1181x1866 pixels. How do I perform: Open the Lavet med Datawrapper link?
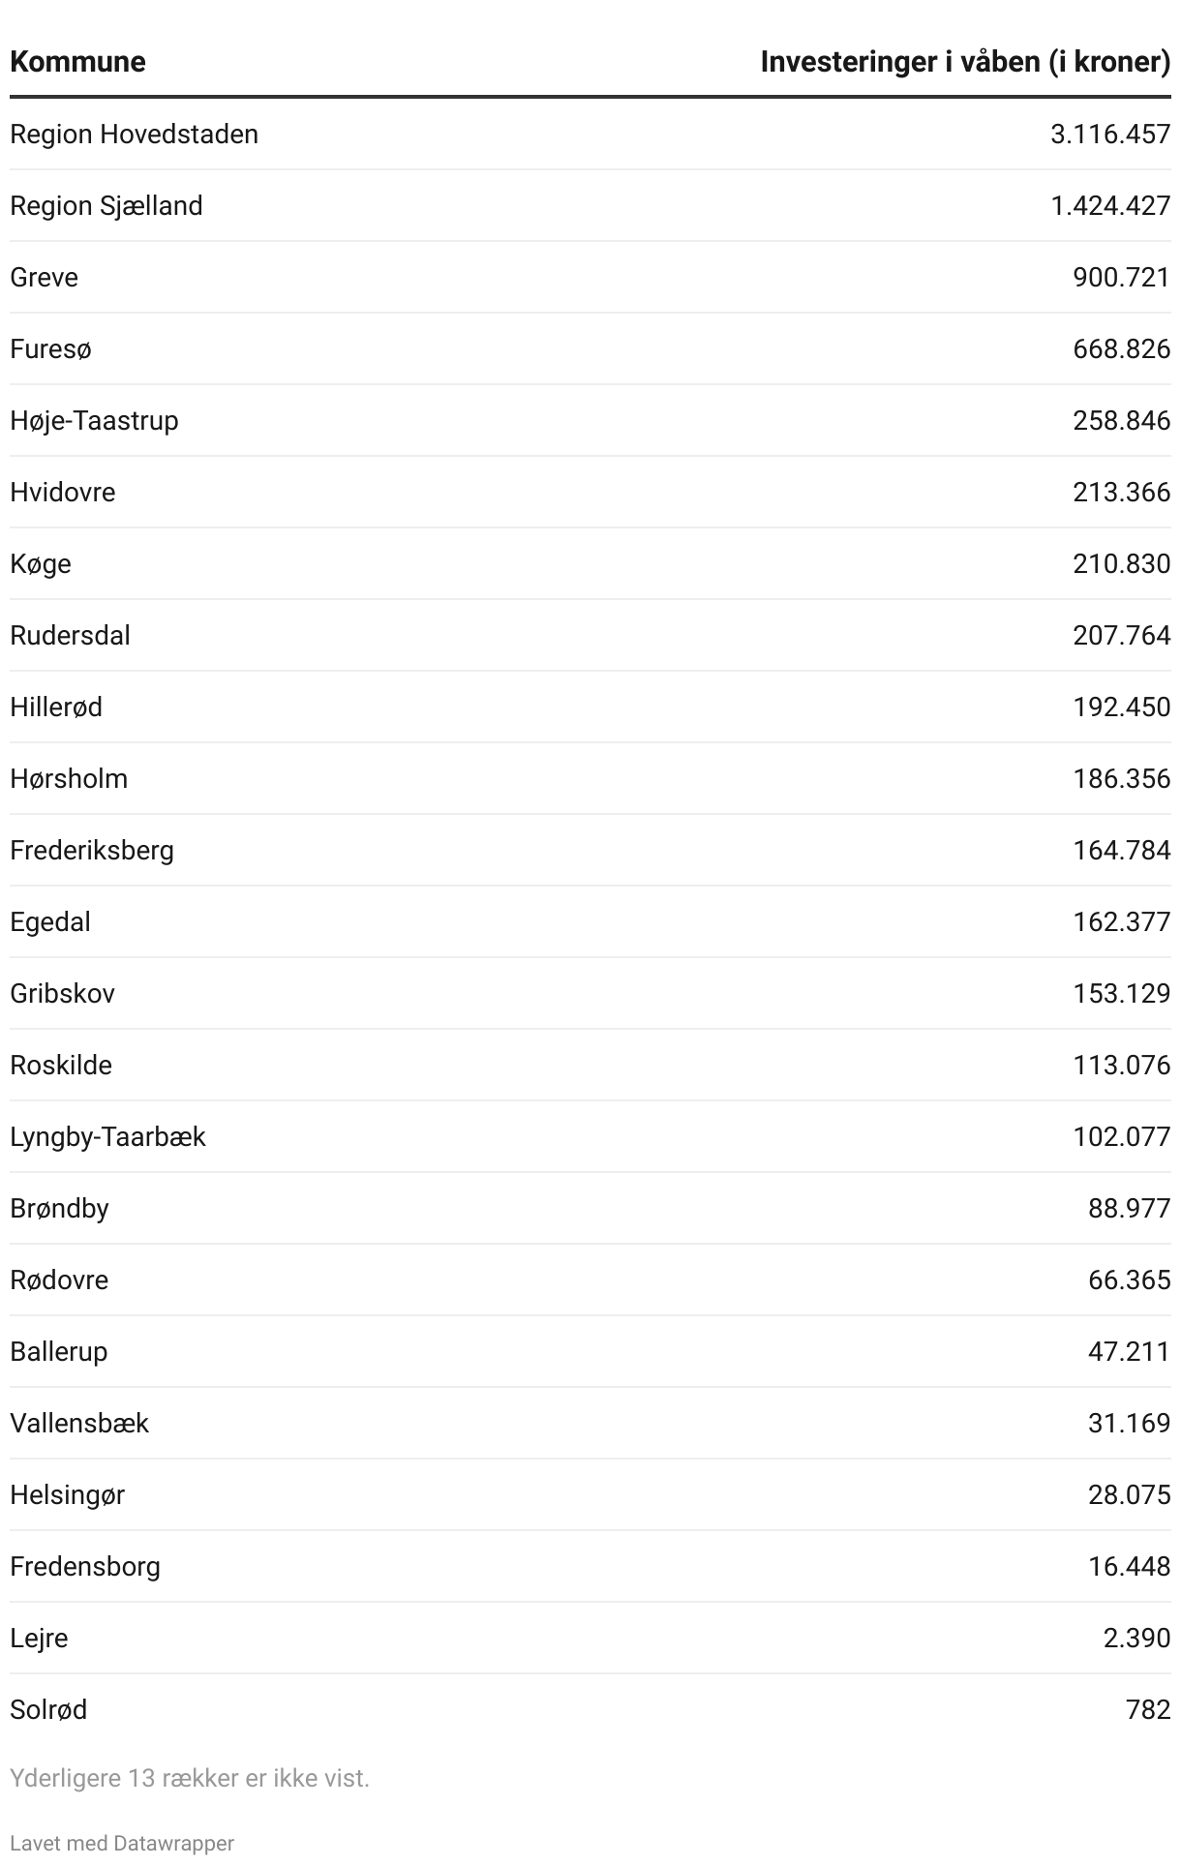(122, 1843)
